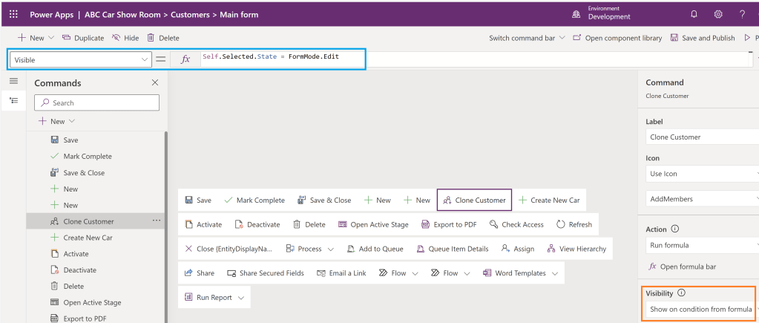Viewport: 759px width, 323px height.
Task: Open more options for Clone Customer
Action: pyautogui.click(x=156, y=221)
